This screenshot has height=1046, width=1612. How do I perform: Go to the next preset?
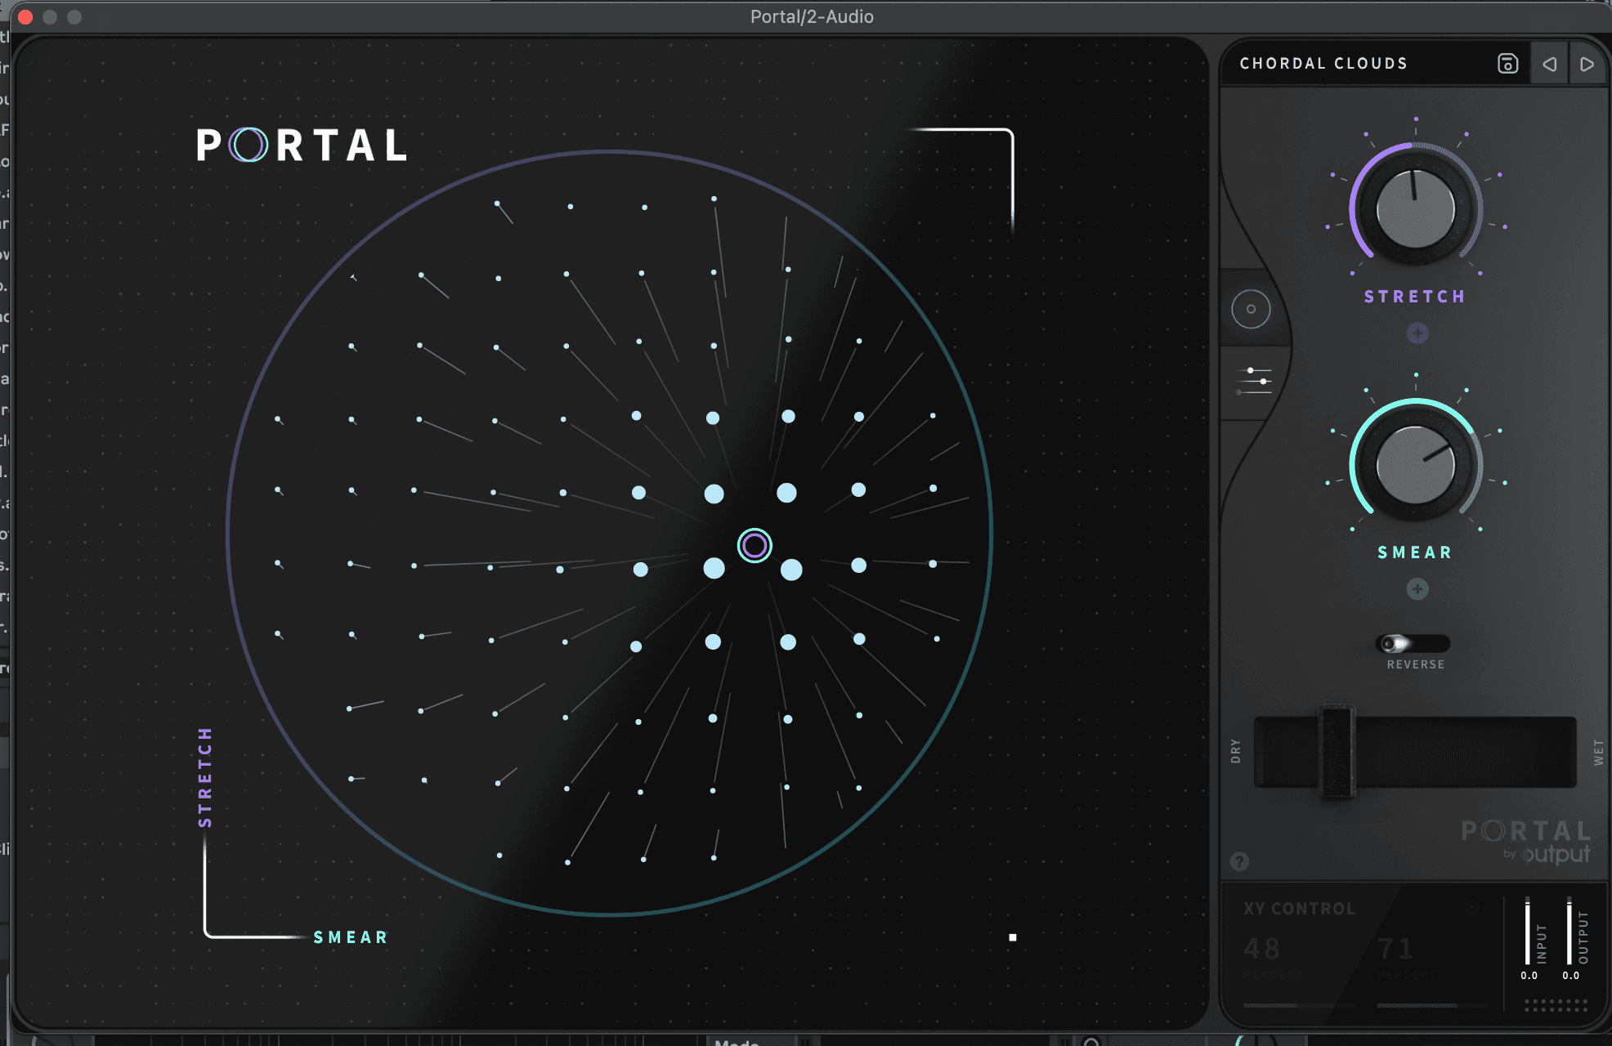coord(1587,64)
